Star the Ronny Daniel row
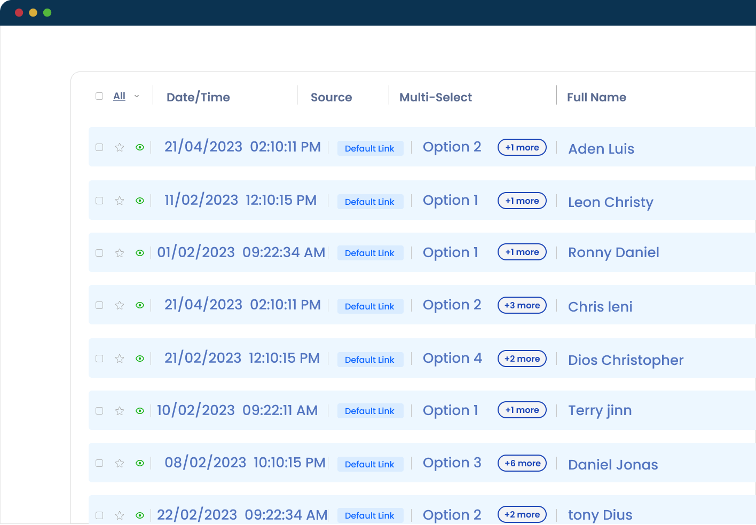This screenshot has height=525, width=756. click(x=120, y=253)
